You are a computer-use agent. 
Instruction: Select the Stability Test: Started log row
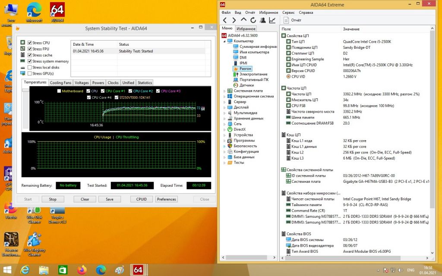pyautogui.click(x=139, y=51)
